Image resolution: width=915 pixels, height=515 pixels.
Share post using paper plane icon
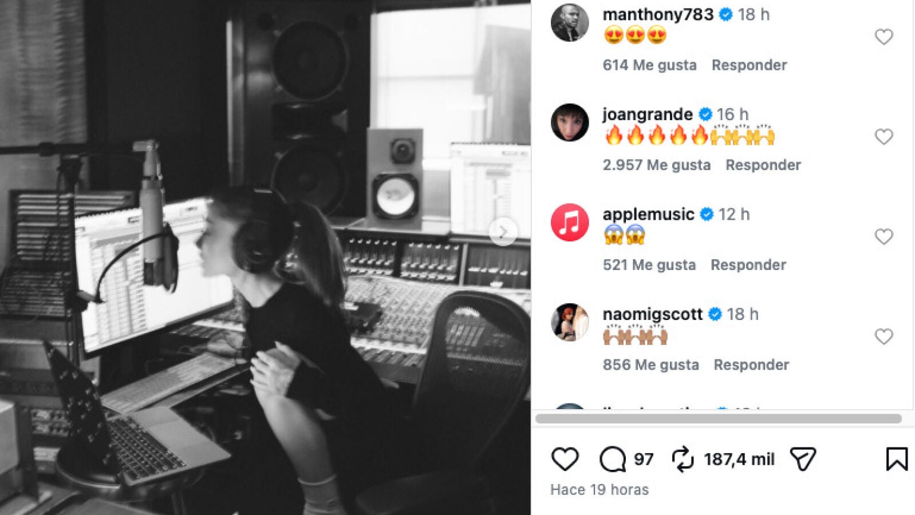pyautogui.click(x=803, y=459)
